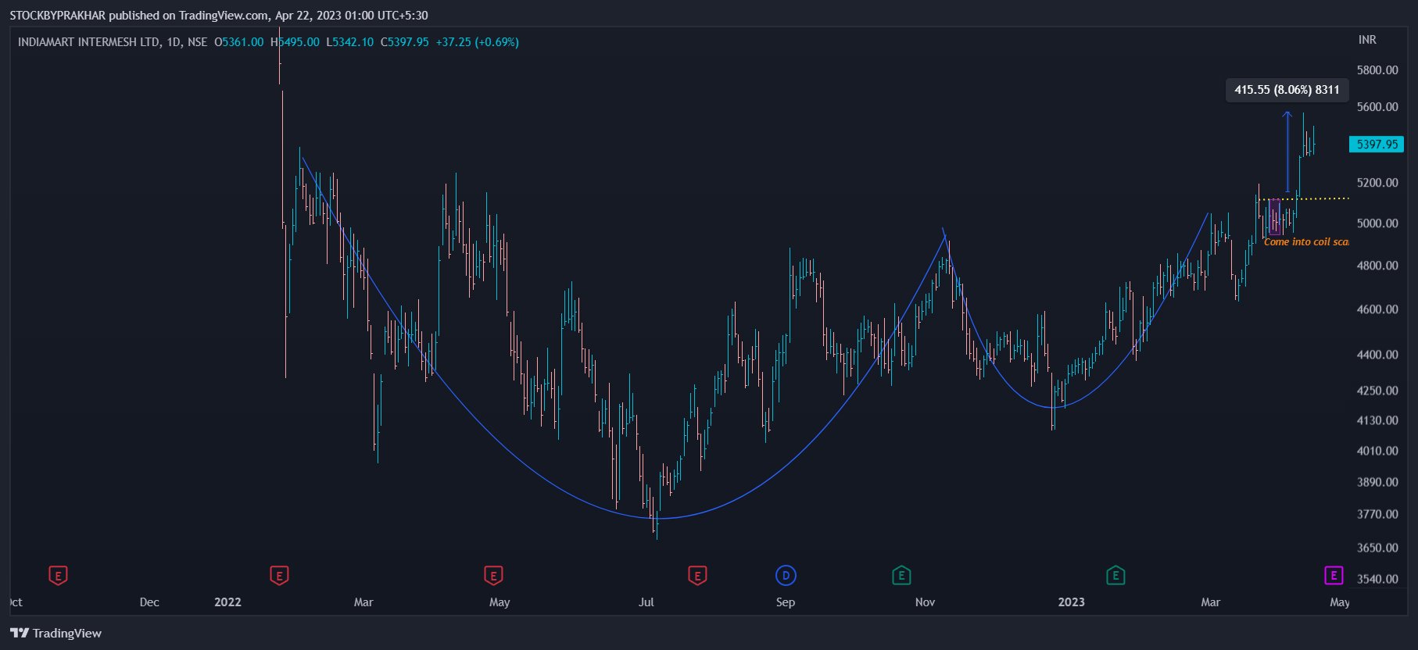Click the INDIAMART INTERMESH LTD symbol title
This screenshot has height=650, width=1418.
[x=88, y=42]
